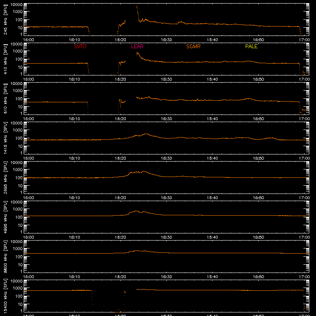Click 16:50 time label below 610 MHz panel
Screen dimensions: 316x316
click(258, 119)
